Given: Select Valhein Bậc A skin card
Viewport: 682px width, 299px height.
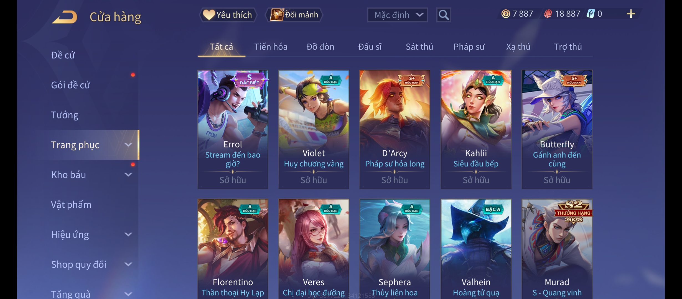Looking at the screenshot, I should point(476,249).
